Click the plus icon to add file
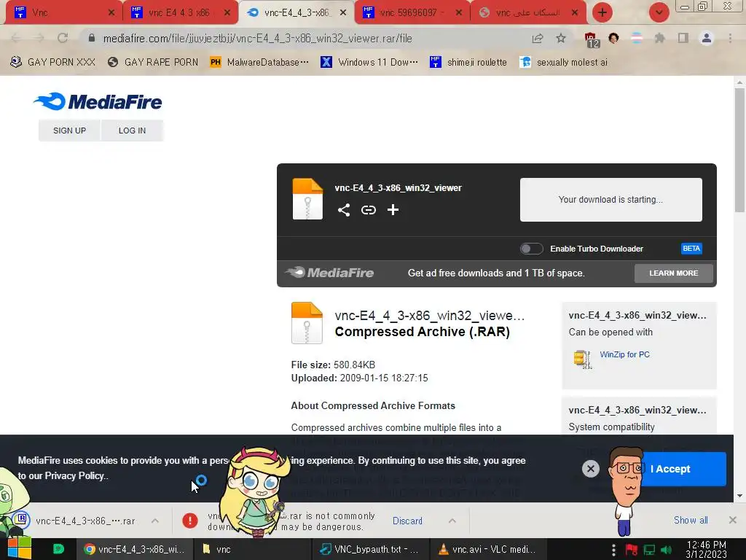Image resolution: width=746 pixels, height=560 pixels. pos(393,210)
